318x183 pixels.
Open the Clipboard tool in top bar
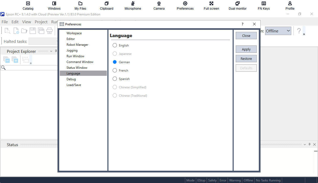pyautogui.click(x=107, y=6)
